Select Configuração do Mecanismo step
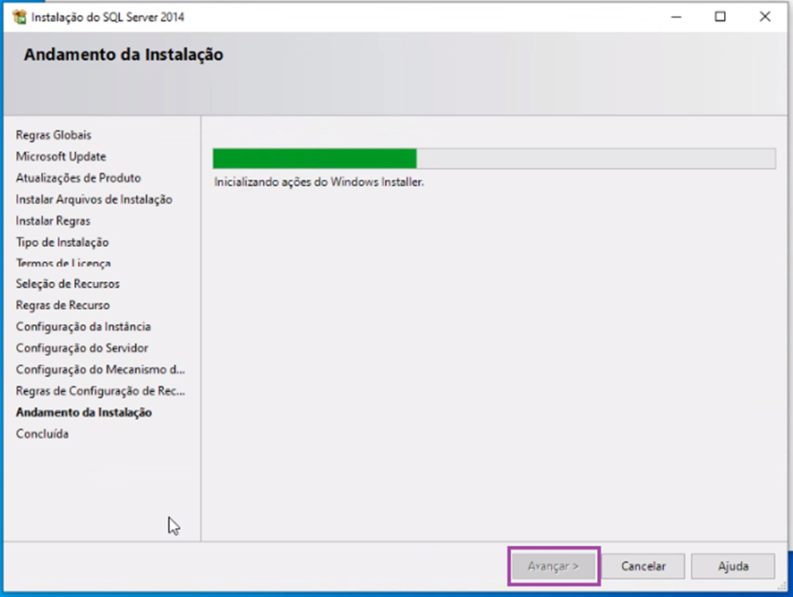 [100, 370]
